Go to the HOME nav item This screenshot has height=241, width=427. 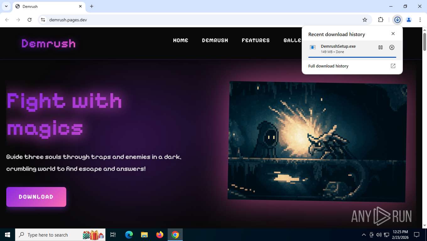(x=181, y=40)
